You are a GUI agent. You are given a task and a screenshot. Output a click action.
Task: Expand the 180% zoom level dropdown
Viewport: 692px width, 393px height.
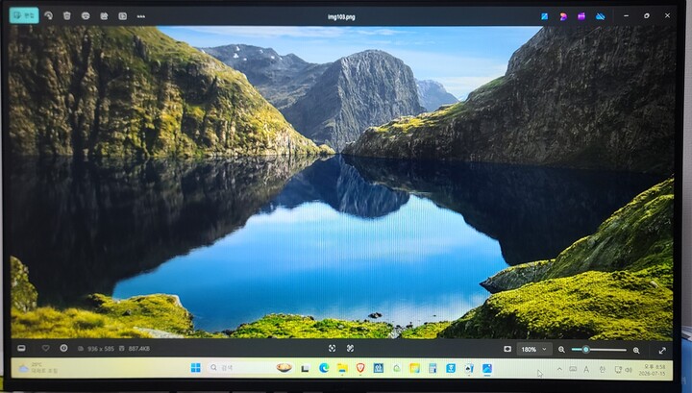pos(533,350)
